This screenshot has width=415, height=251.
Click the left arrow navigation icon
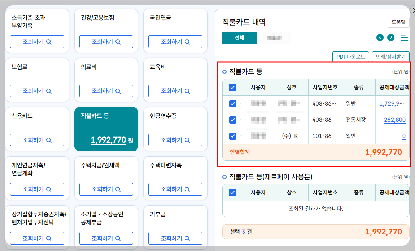(380, 37)
